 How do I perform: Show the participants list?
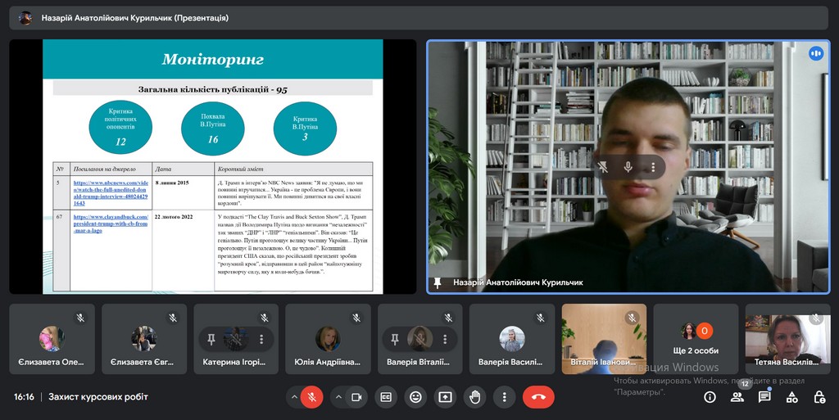coord(737,397)
